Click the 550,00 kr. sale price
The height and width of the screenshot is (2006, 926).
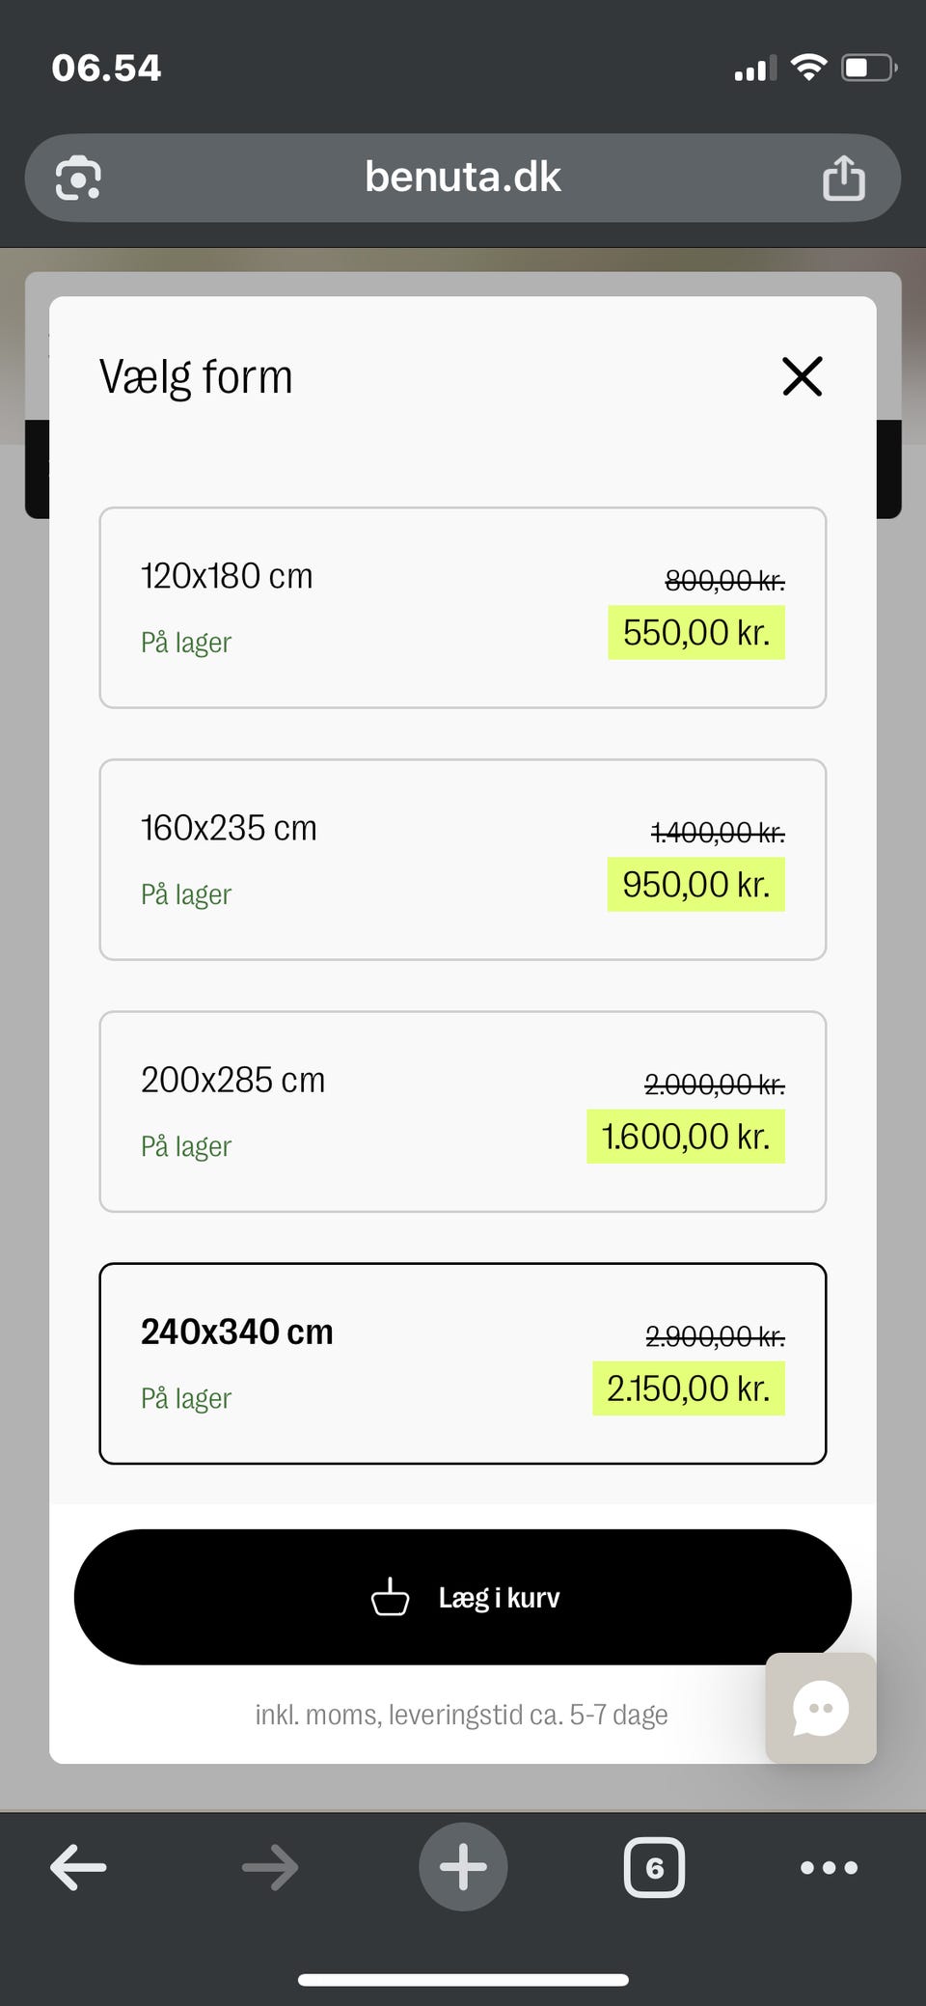click(x=696, y=633)
